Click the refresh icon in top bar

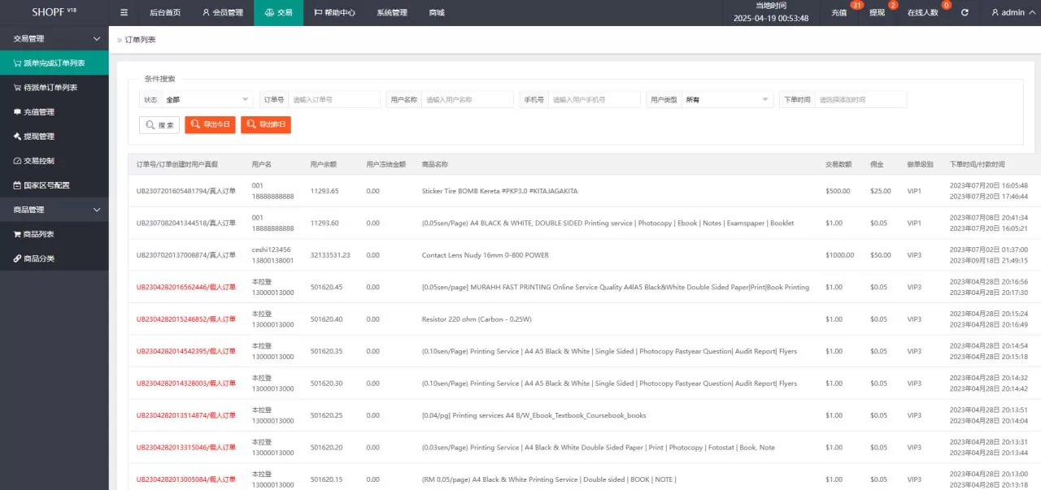965,13
